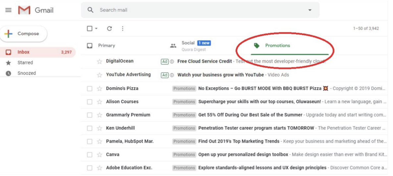Open 'No Exceptions – Go BURST MODE' email
The width and height of the screenshot is (393, 176).
pos(260,88)
